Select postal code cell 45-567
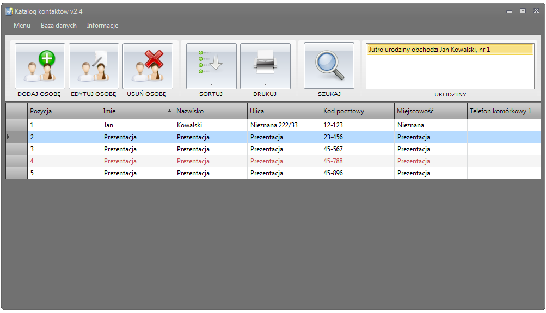This screenshot has height=313, width=546. coord(358,149)
